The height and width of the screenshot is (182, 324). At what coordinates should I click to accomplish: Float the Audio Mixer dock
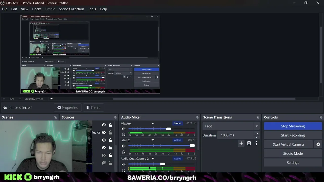point(197,117)
